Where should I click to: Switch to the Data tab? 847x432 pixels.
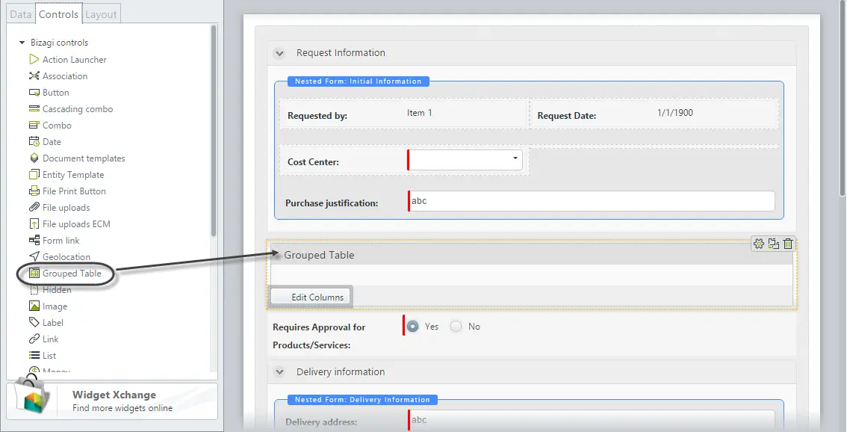coord(20,15)
